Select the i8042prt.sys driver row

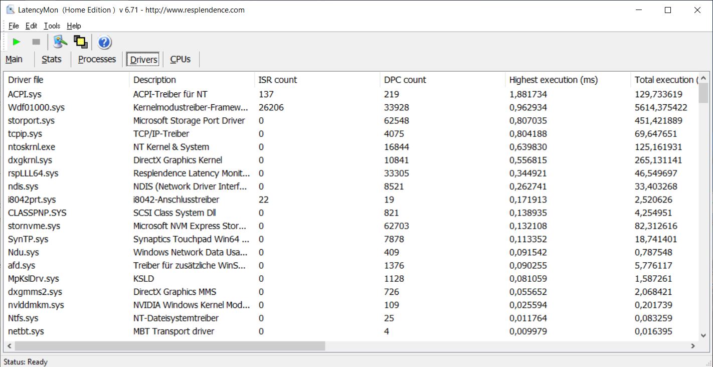click(351, 200)
